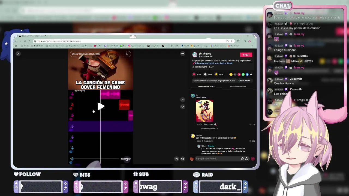The width and height of the screenshot is (349, 196).
Task: Share to WhatsApp icon
Action: coord(243,74)
